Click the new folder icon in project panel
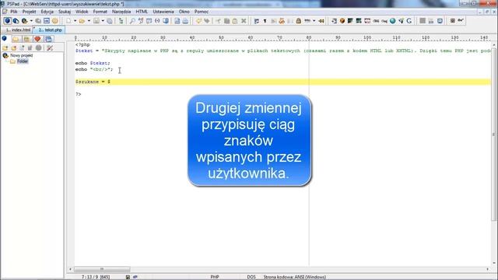The image size is (498, 280). pyautogui.click(x=5, y=48)
